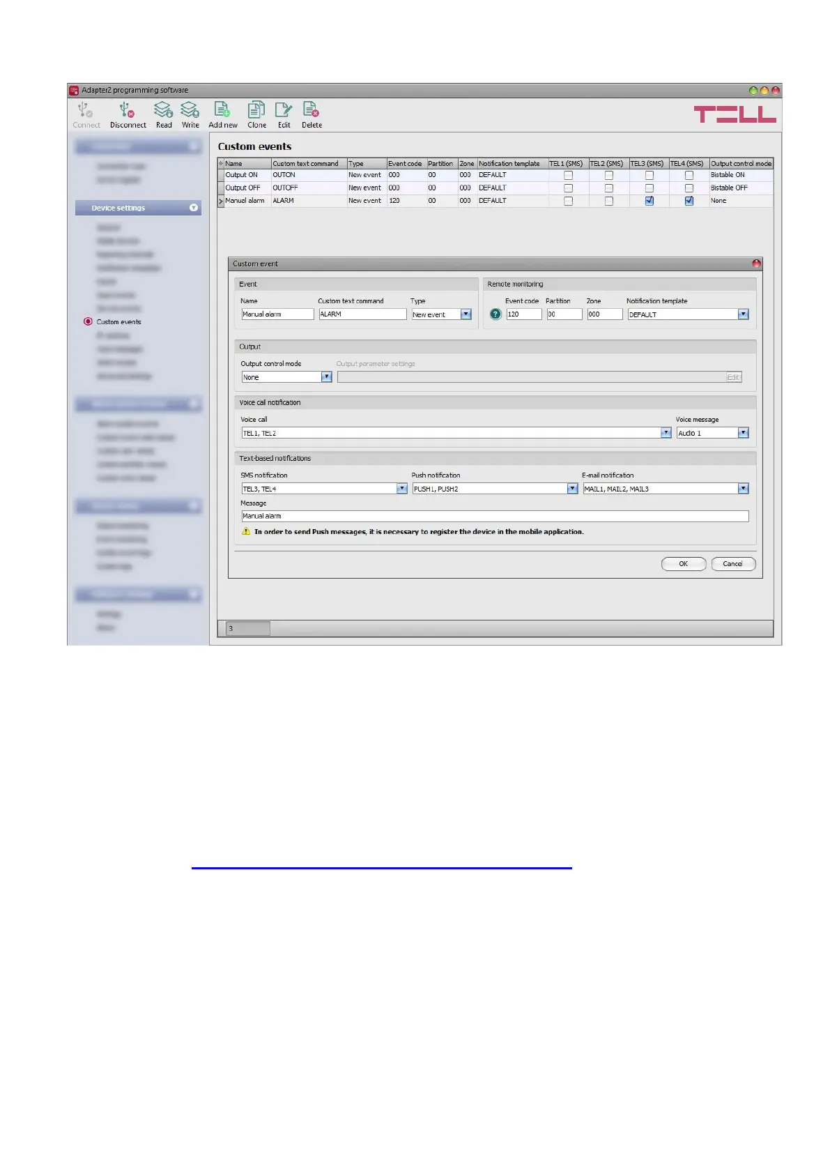Open the Voice call recipients dropdown

click(x=666, y=433)
